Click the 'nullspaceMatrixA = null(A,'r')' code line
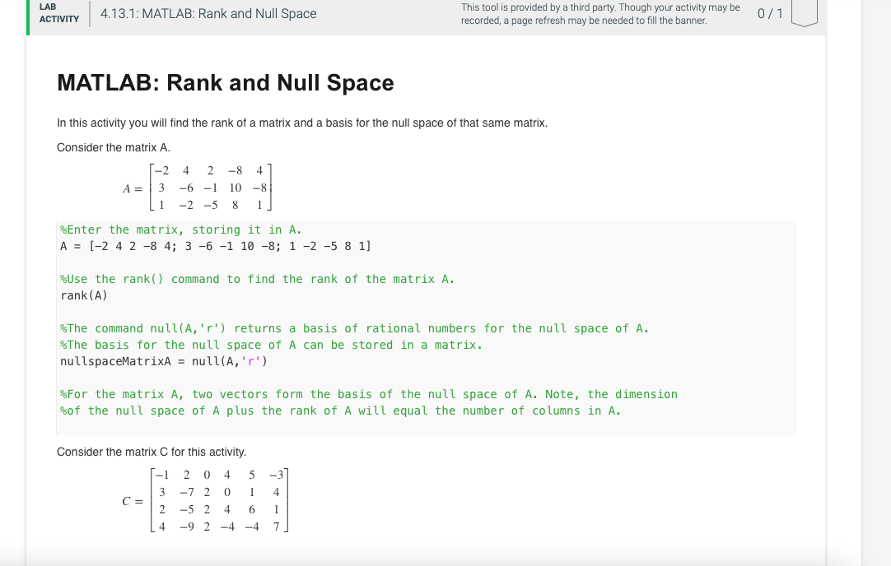Image resolution: width=891 pixels, height=566 pixels. click(x=164, y=362)
